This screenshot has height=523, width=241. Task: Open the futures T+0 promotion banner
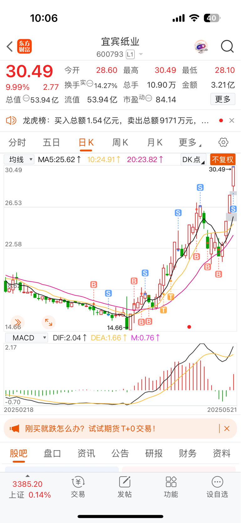pyautogui.click(x=120, y=428)
